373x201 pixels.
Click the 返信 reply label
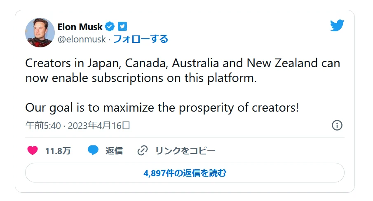114,151
